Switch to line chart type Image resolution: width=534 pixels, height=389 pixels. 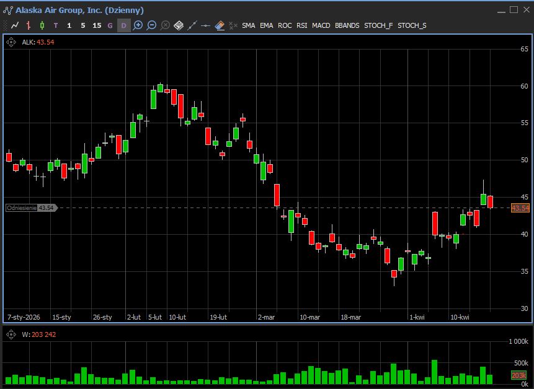click(x=15, y=25)
